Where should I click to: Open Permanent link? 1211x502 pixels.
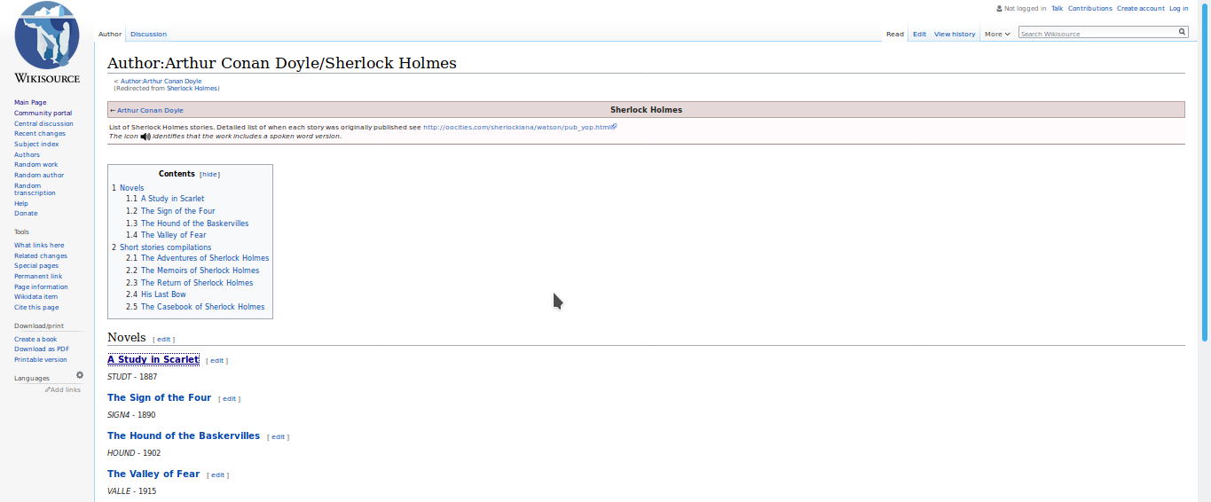pyautogui.click(x=38, y=277)
